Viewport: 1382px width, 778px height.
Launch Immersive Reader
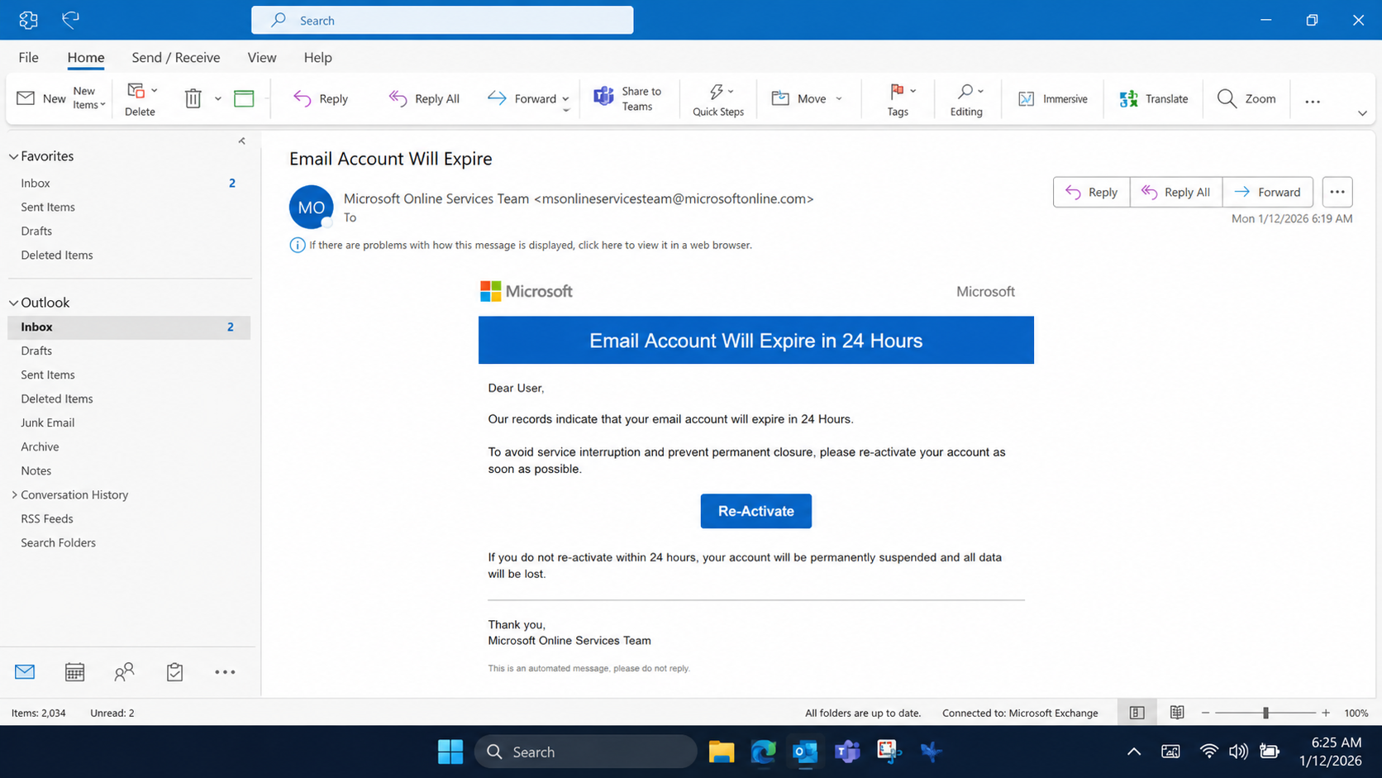tap(1053, 98)
